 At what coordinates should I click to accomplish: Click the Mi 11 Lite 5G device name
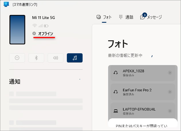(x=44, y=18)
